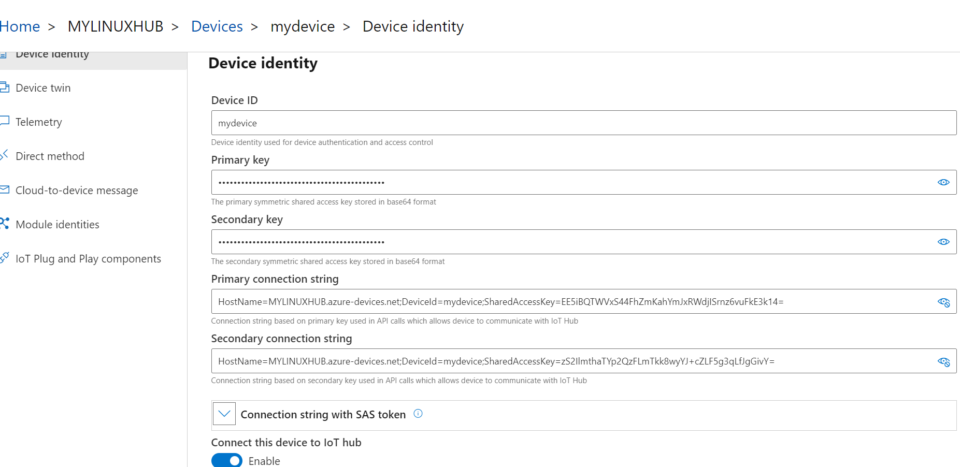Click the IoT Plug and Play icon
This screenshot has height=467, width=960.
[5, 257]
